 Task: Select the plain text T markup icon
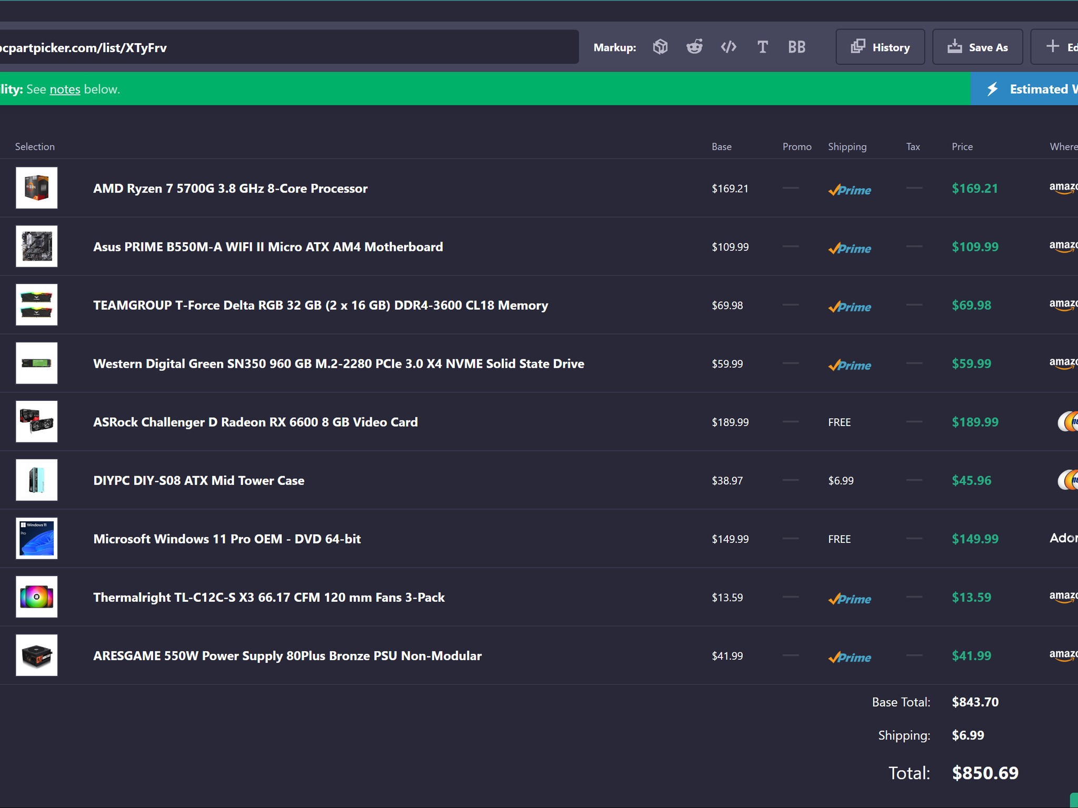tap(763, 47)
